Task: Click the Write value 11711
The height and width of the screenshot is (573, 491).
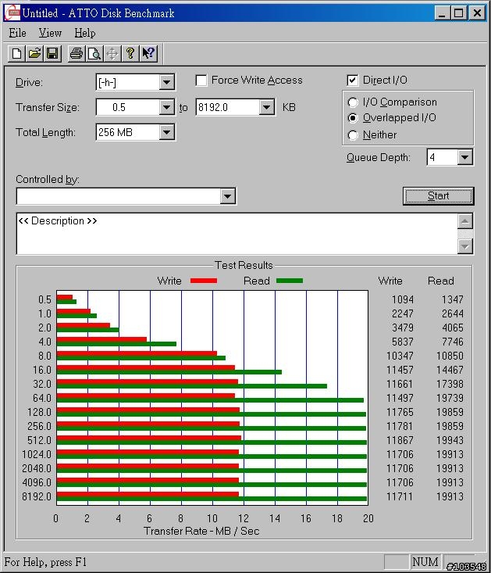Action: [400, 496]
